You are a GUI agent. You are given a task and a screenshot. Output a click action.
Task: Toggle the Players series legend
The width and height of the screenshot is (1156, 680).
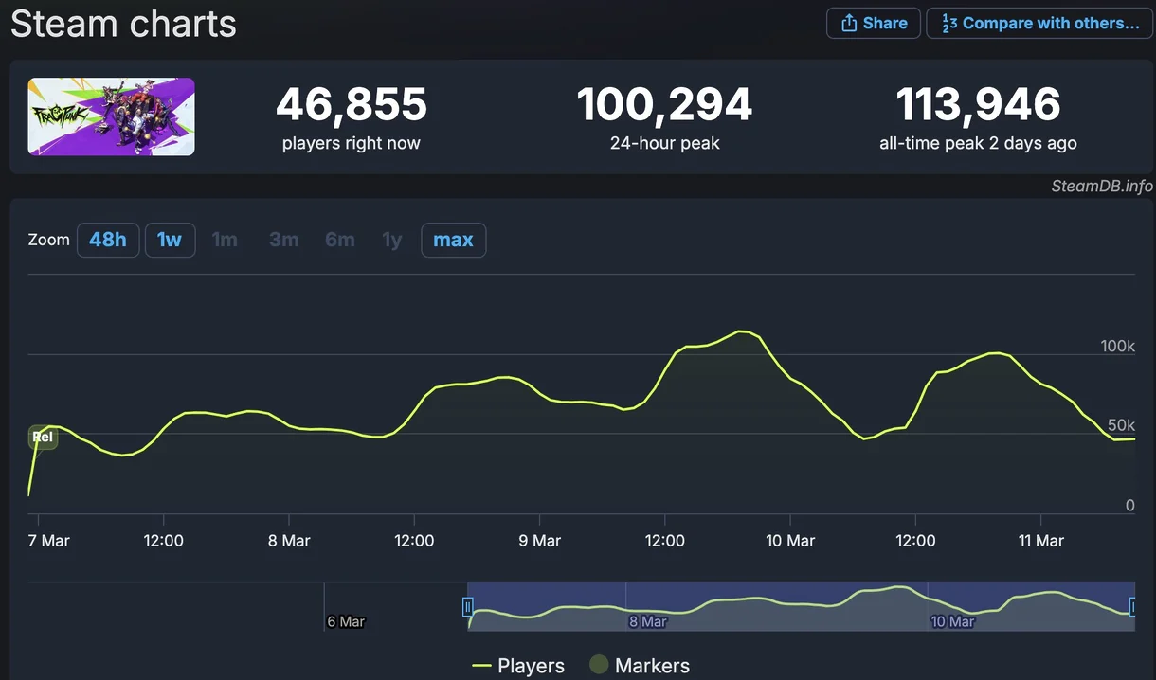point(517,666)
